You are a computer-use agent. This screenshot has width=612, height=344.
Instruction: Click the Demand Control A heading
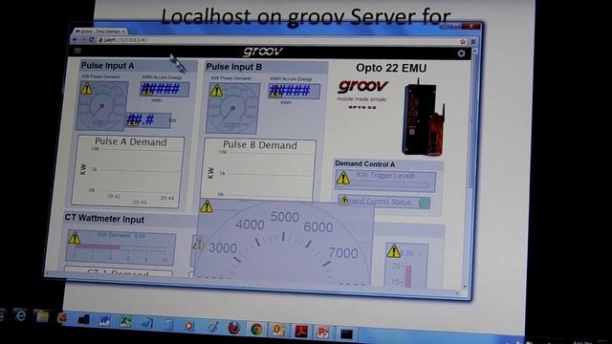(x=365, y=164)
